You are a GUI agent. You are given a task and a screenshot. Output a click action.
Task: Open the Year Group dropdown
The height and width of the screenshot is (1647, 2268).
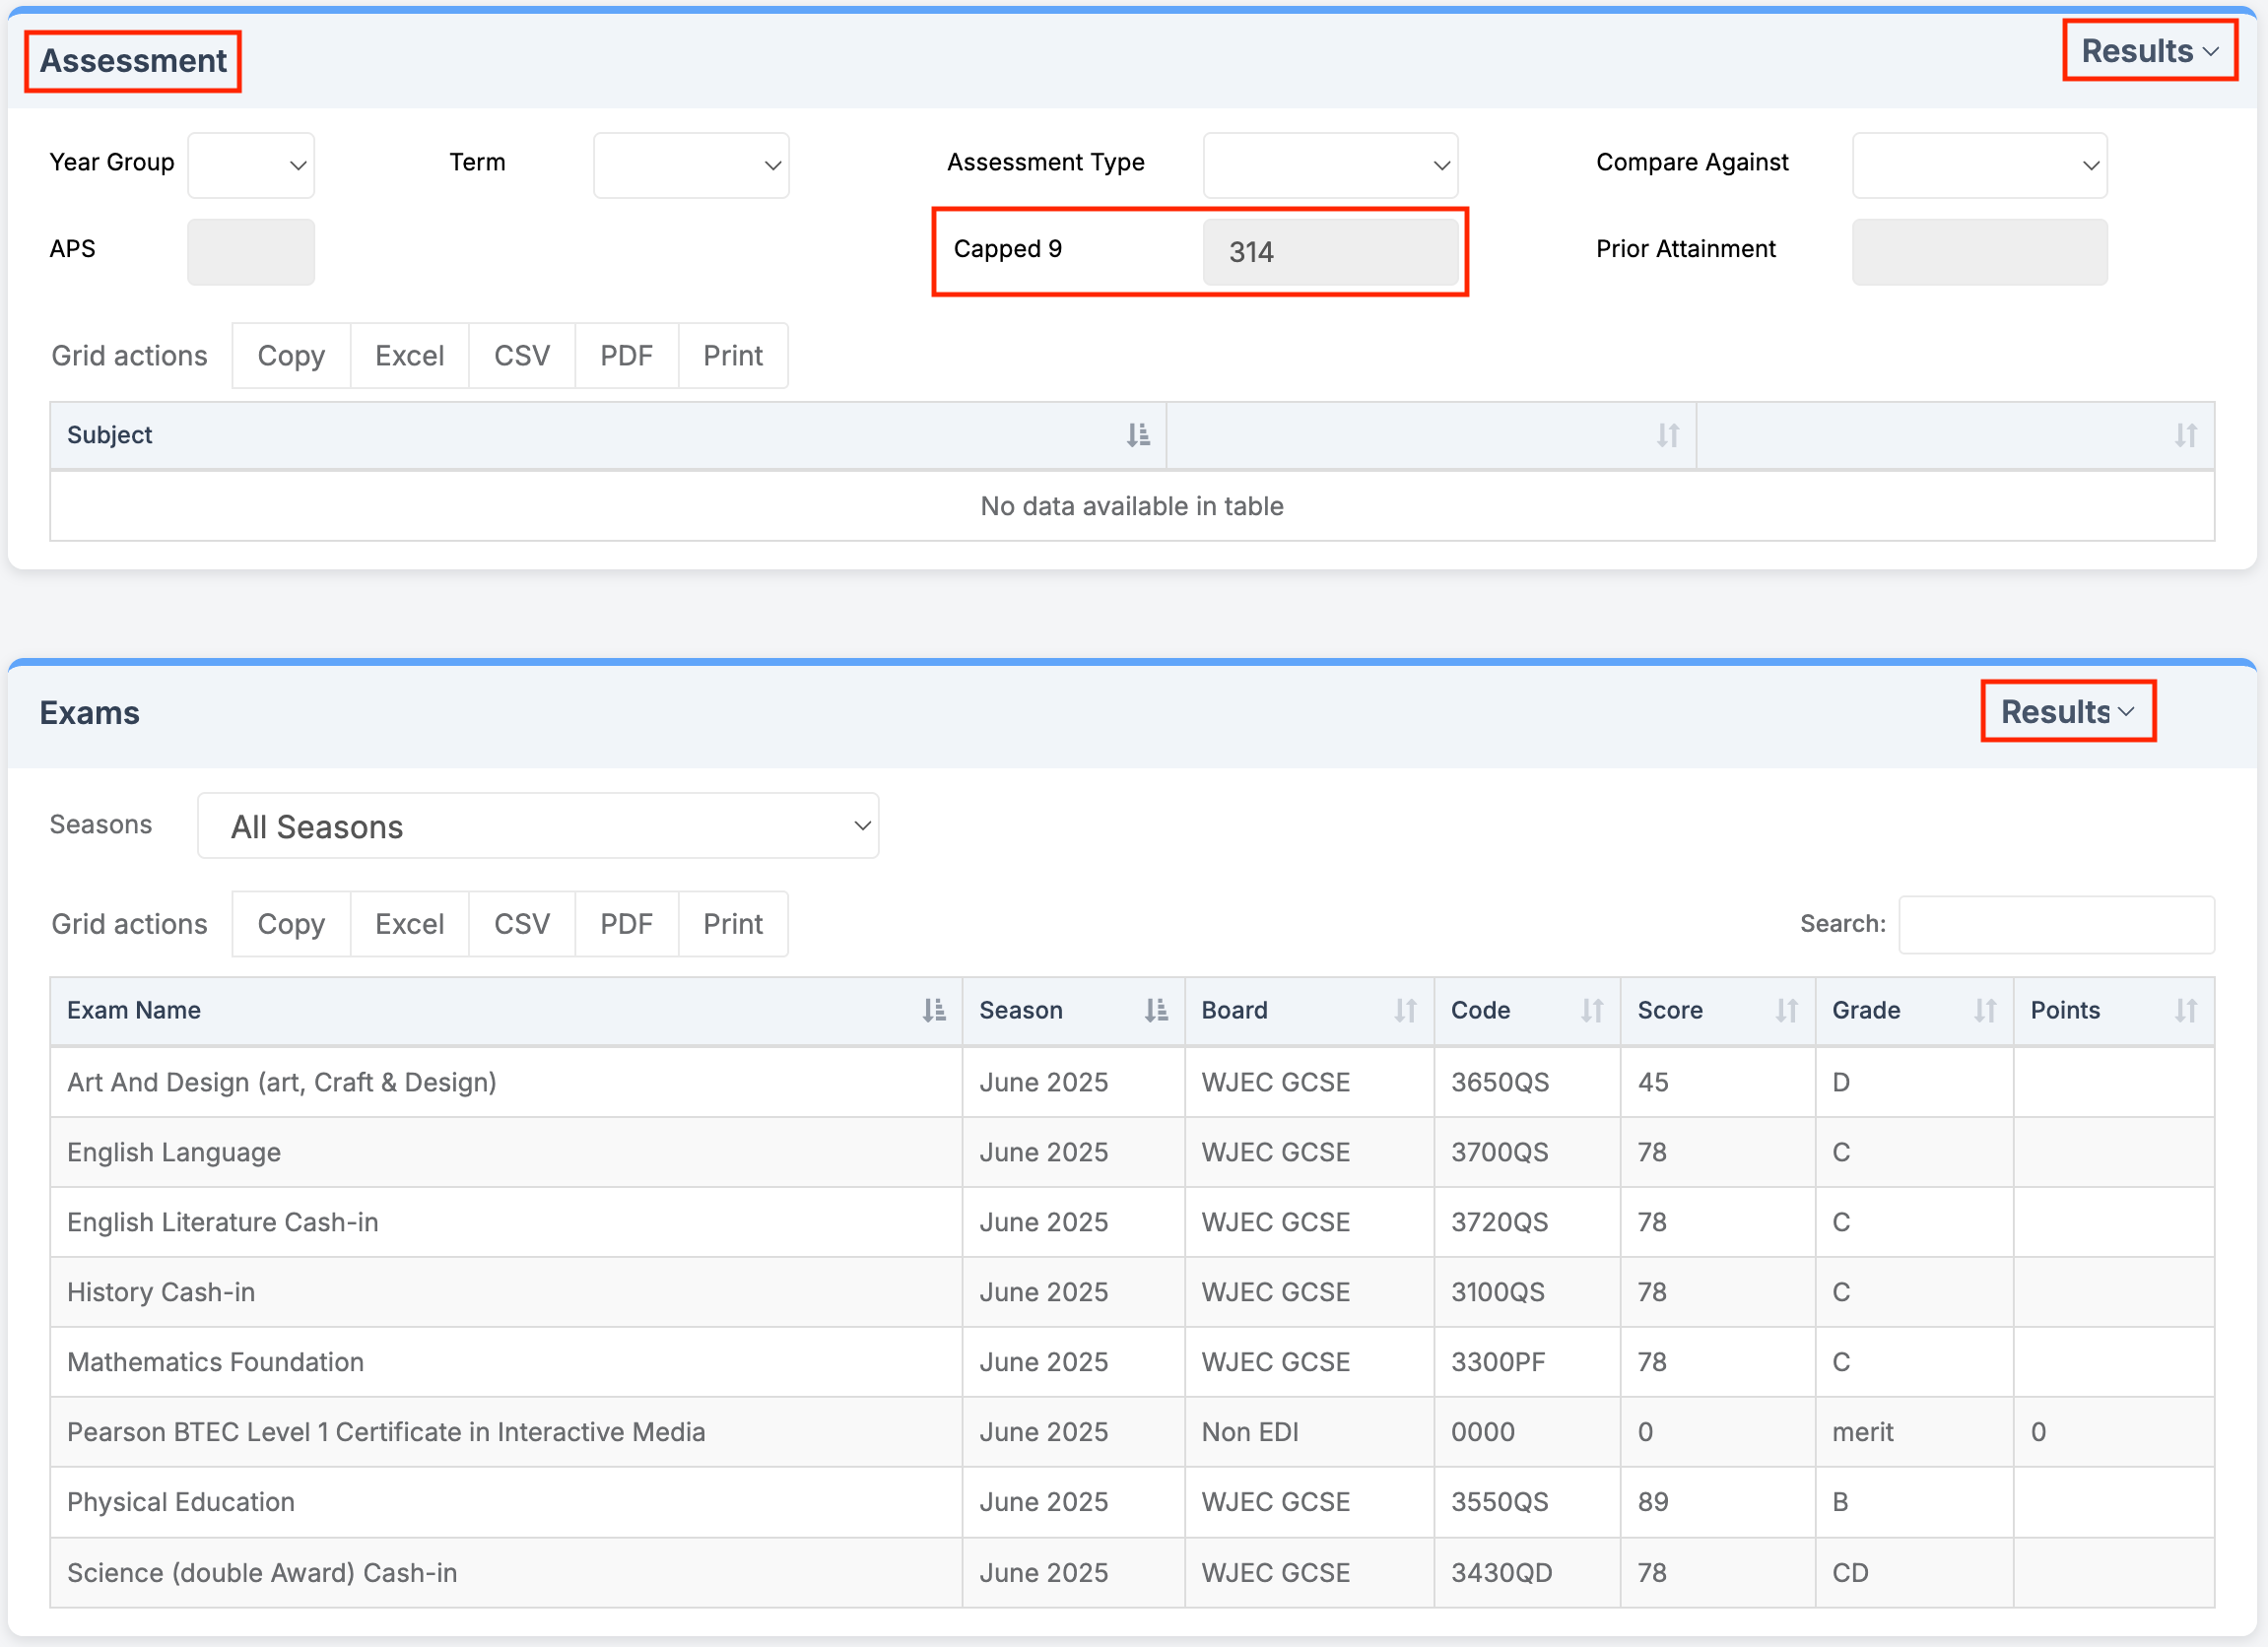251,165
